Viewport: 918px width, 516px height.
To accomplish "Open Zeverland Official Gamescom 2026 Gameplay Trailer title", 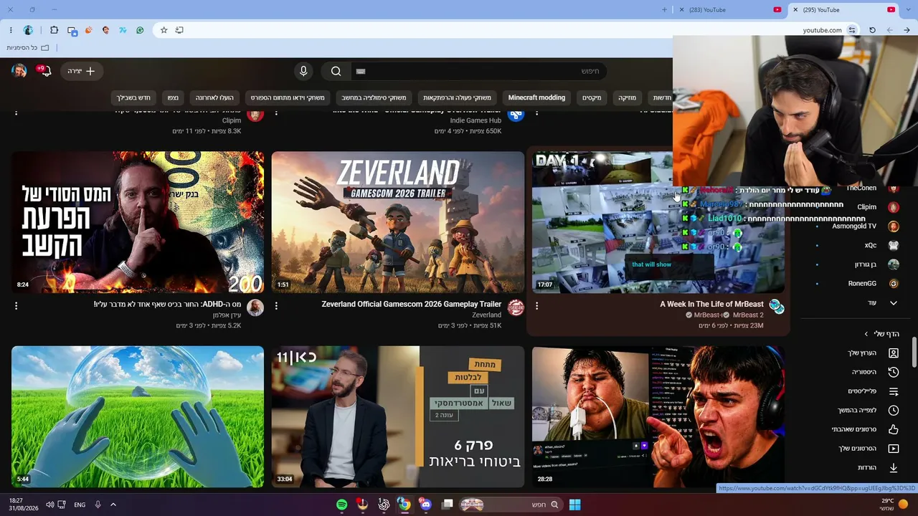I will (x=411, y=304).
